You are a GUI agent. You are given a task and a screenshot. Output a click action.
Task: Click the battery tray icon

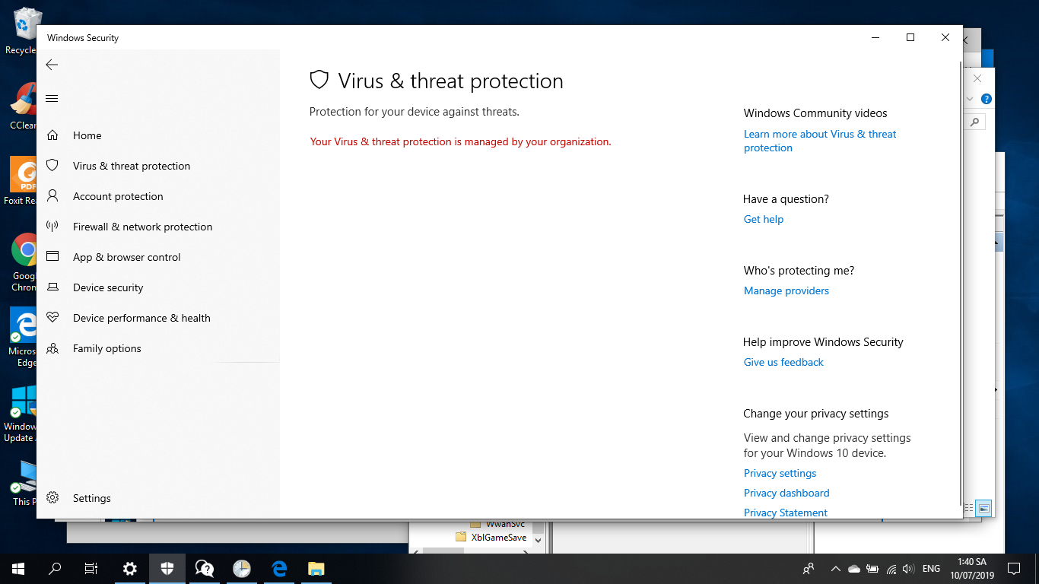pyautogui.click(x=872, y=569)
